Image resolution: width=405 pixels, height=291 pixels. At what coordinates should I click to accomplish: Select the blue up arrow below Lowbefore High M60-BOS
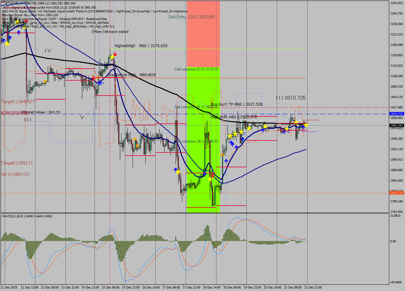[101, 83]
